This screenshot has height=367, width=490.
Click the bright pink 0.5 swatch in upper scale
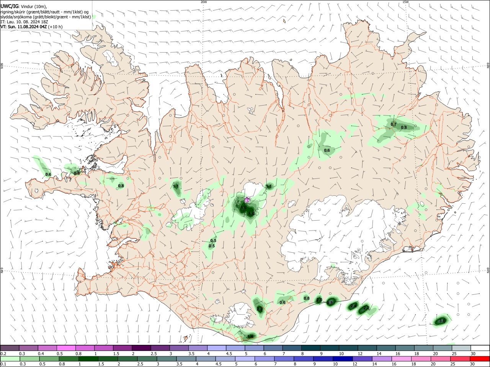tap(66, 348)
